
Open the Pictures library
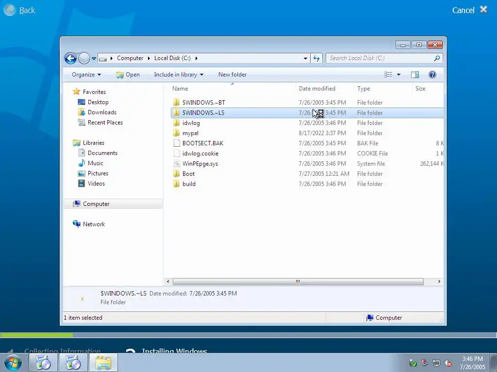point(98,173)
